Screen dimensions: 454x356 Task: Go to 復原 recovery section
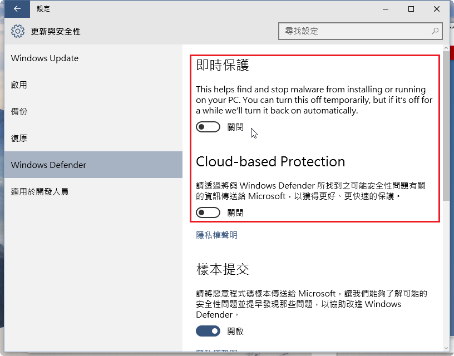[93, 138]
